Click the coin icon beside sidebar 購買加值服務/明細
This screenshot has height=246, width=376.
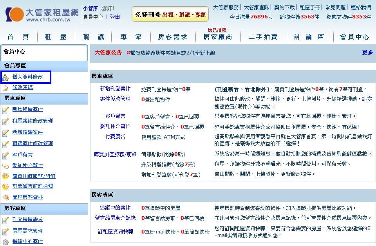tap(5, 176)
